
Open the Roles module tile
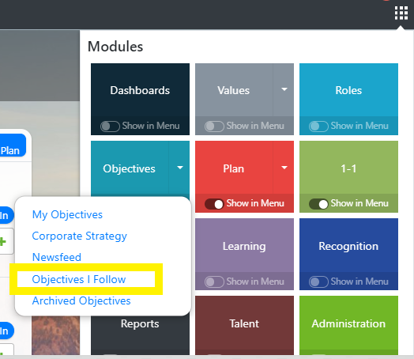pos(348,90)
